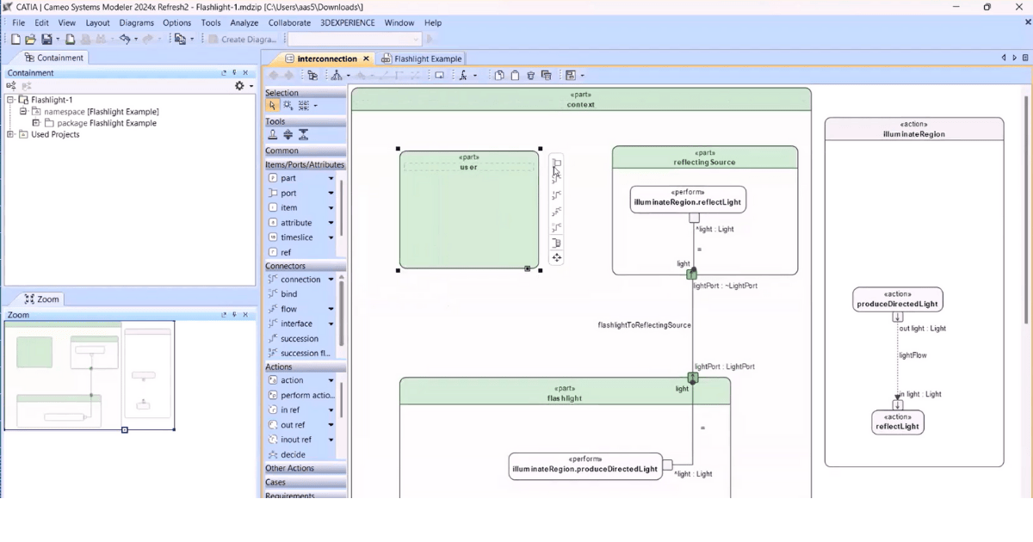Expand the Other Actions palette group
This screenshot has height=542, width=1033.
click(x=305, y=468)
